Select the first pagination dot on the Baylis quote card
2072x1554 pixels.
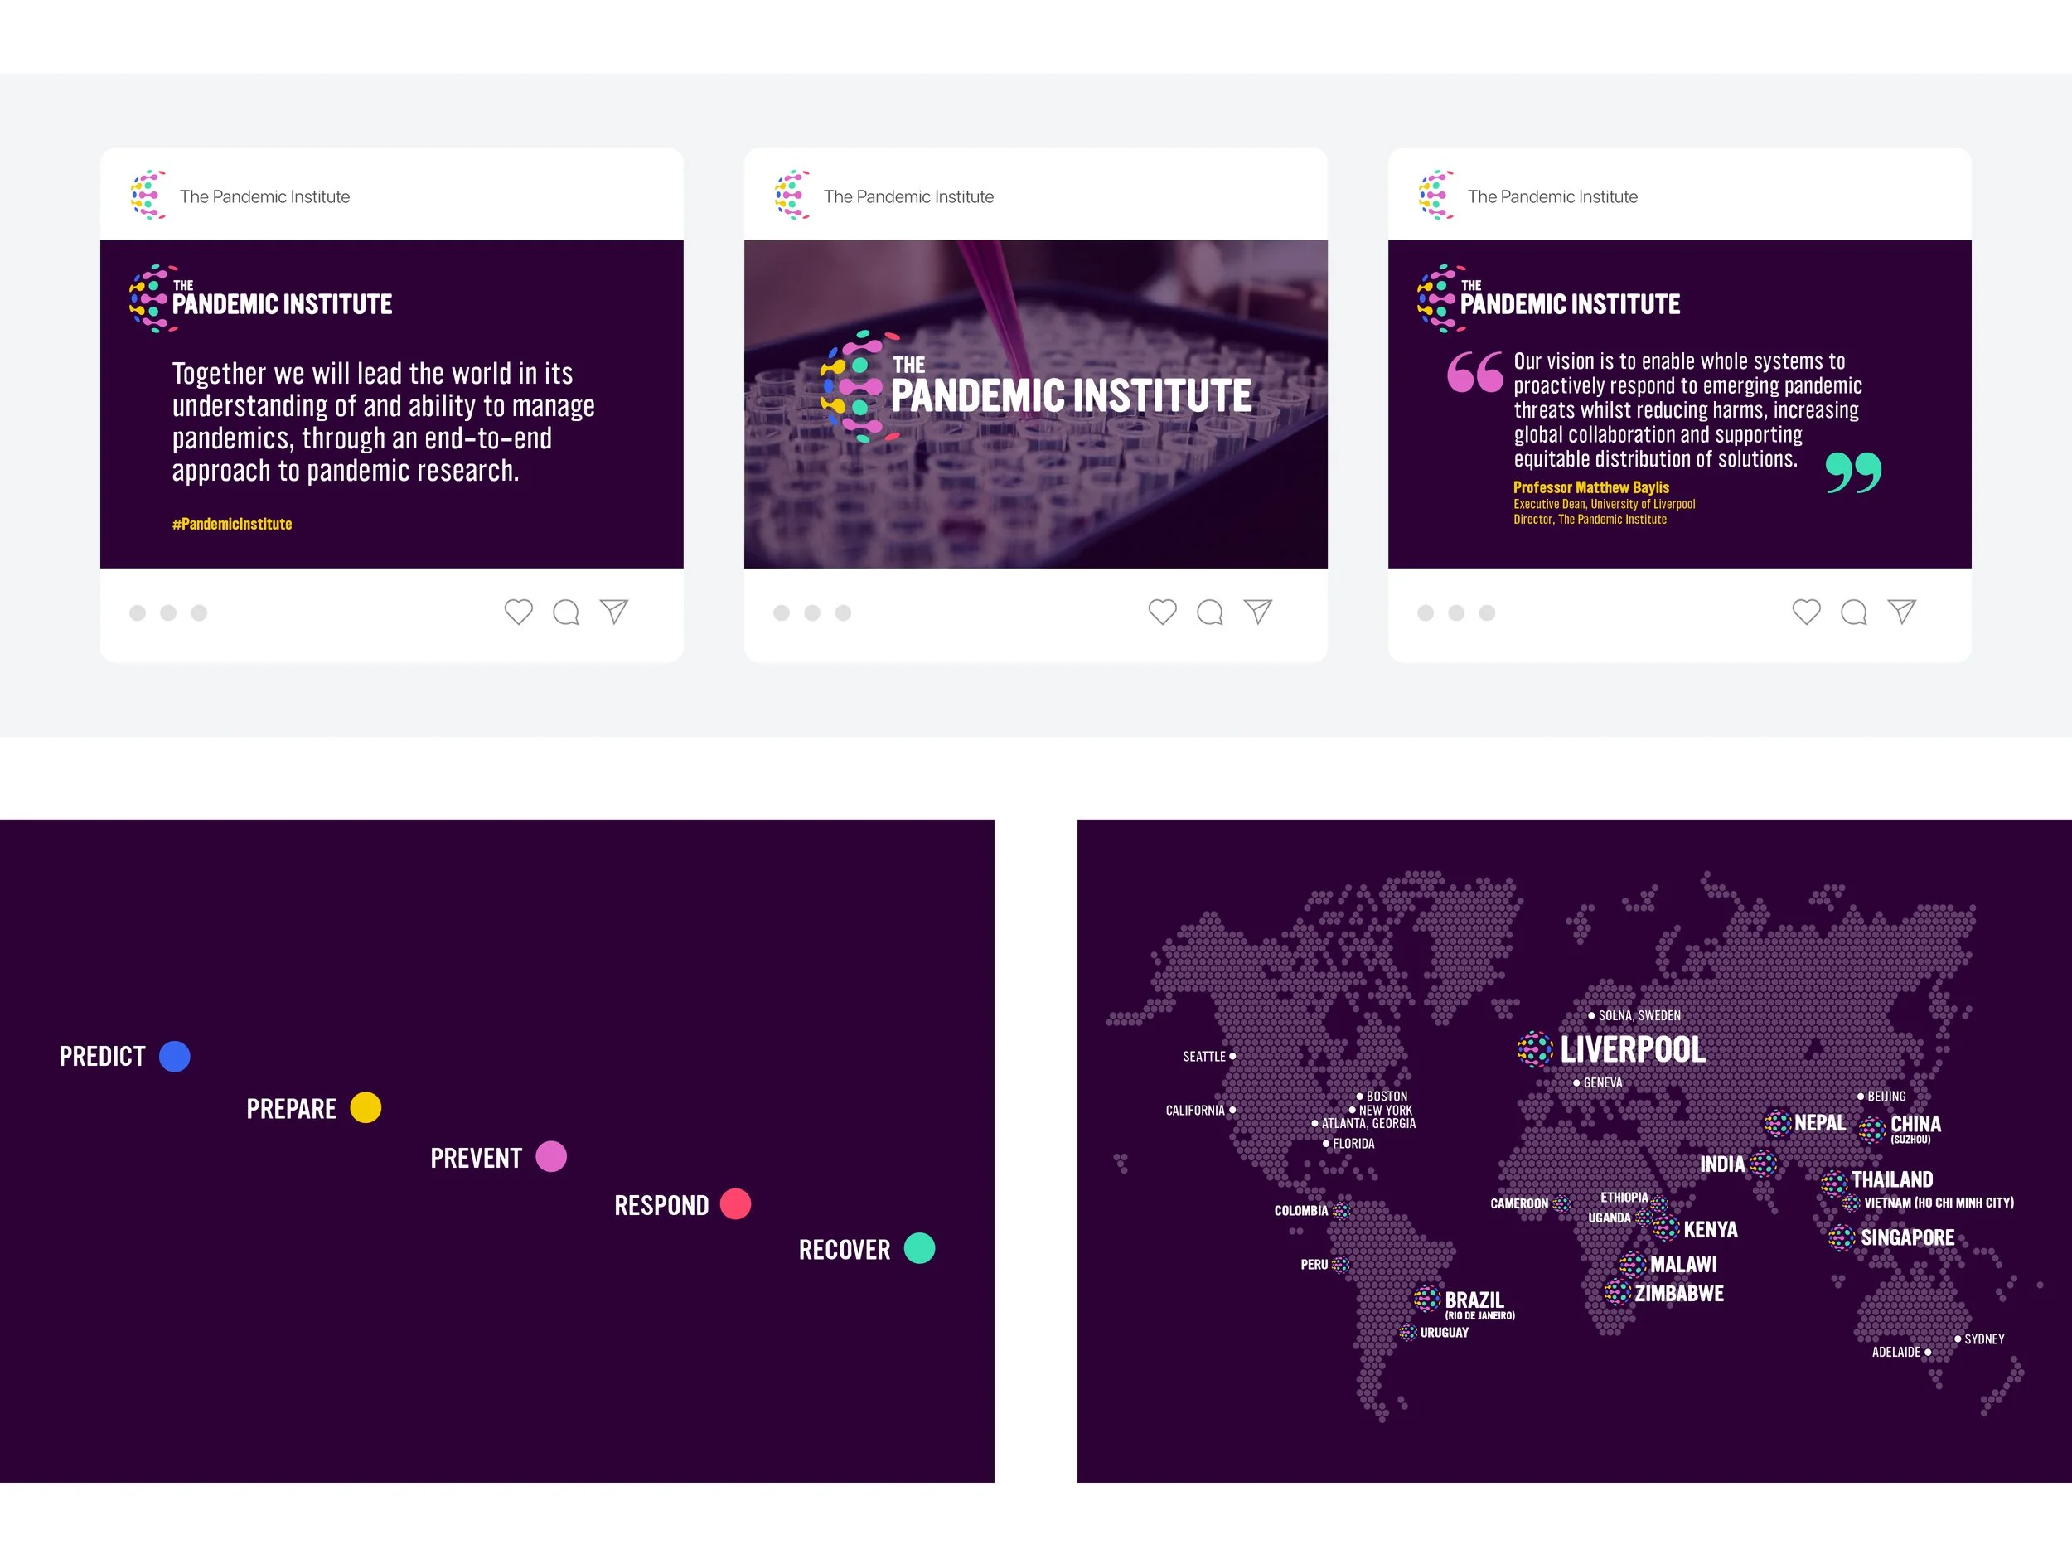click(x=1426, y=612)
